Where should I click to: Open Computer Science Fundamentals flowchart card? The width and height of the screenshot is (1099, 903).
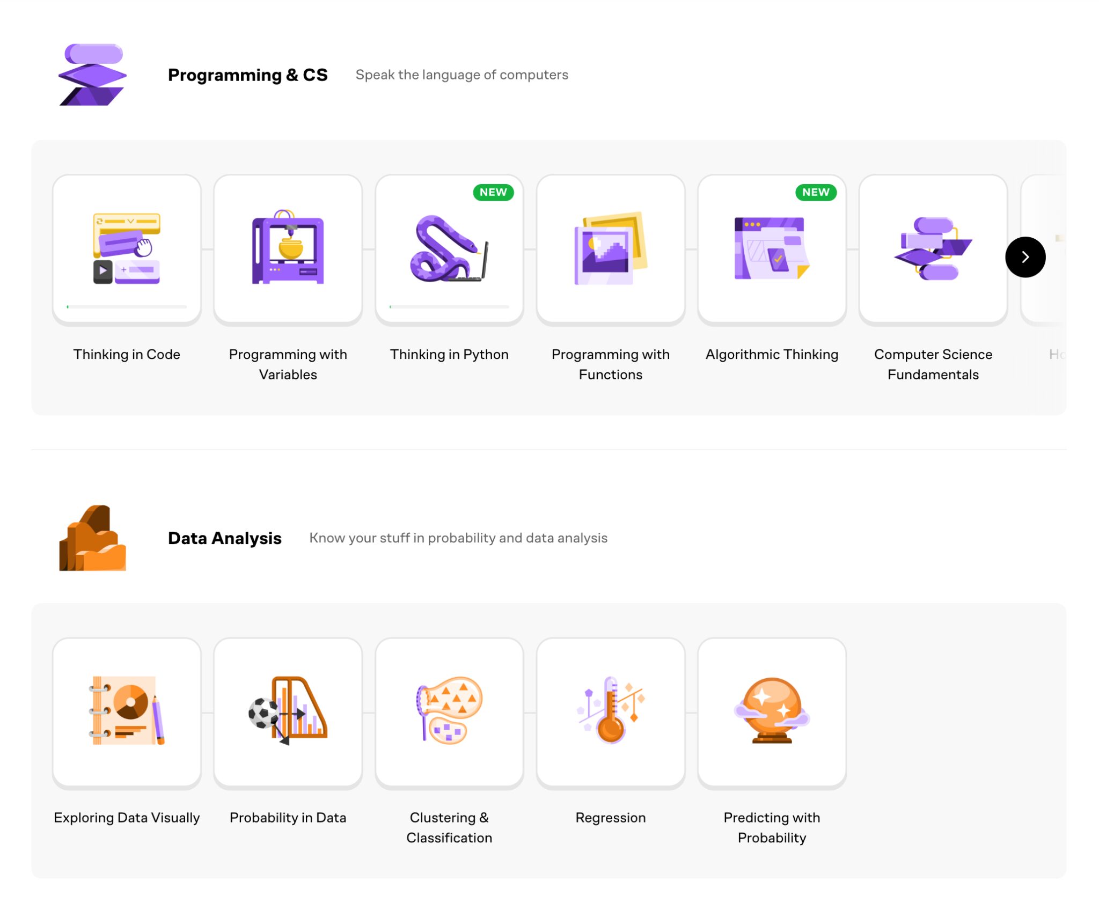[x=933, y=249]
